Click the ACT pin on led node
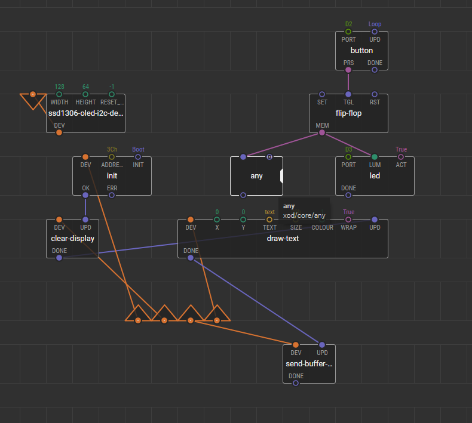 click(x=401, y=157)
